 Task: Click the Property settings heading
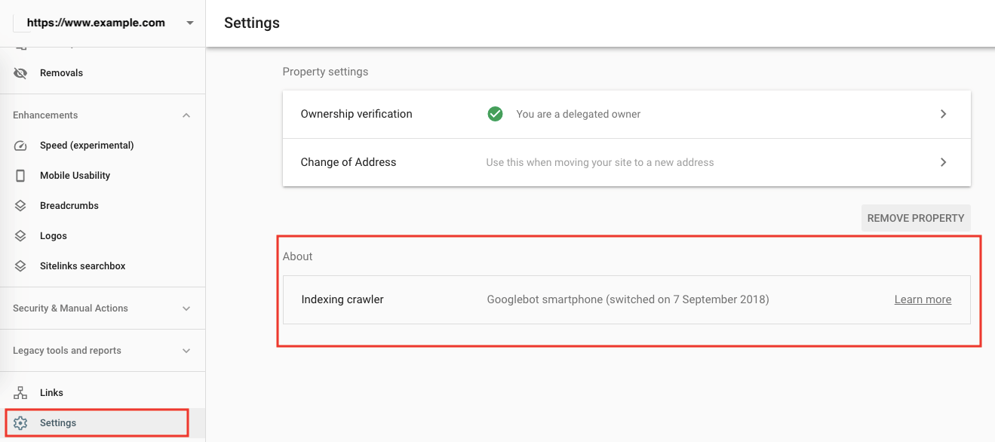(325, 72)
